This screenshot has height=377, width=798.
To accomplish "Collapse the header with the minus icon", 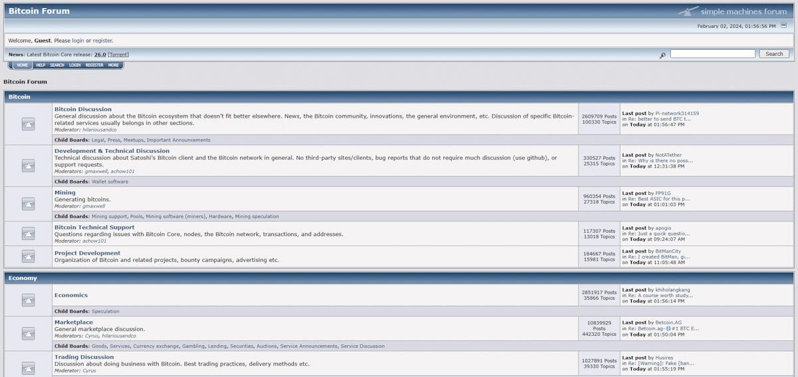I will [783, 25].
